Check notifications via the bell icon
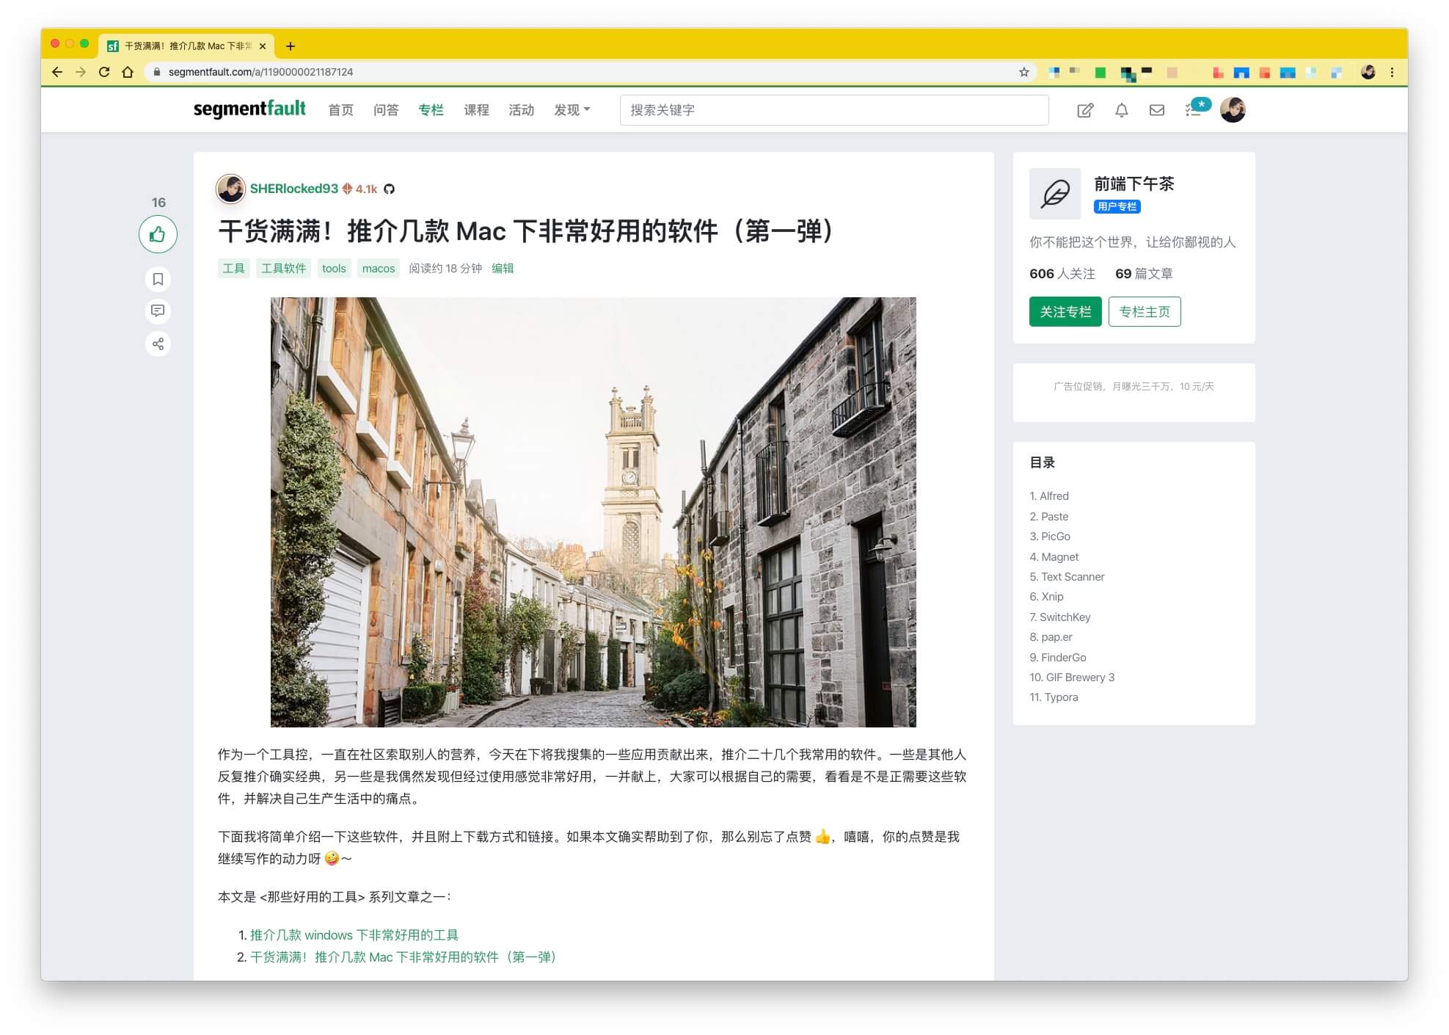The height and width of the screenshot is (1035, 1449). click(x=1121, y=109)
